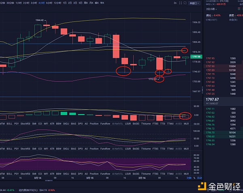Open the 2位小数 decimal precision dropdown

click(x=211, y=9)
